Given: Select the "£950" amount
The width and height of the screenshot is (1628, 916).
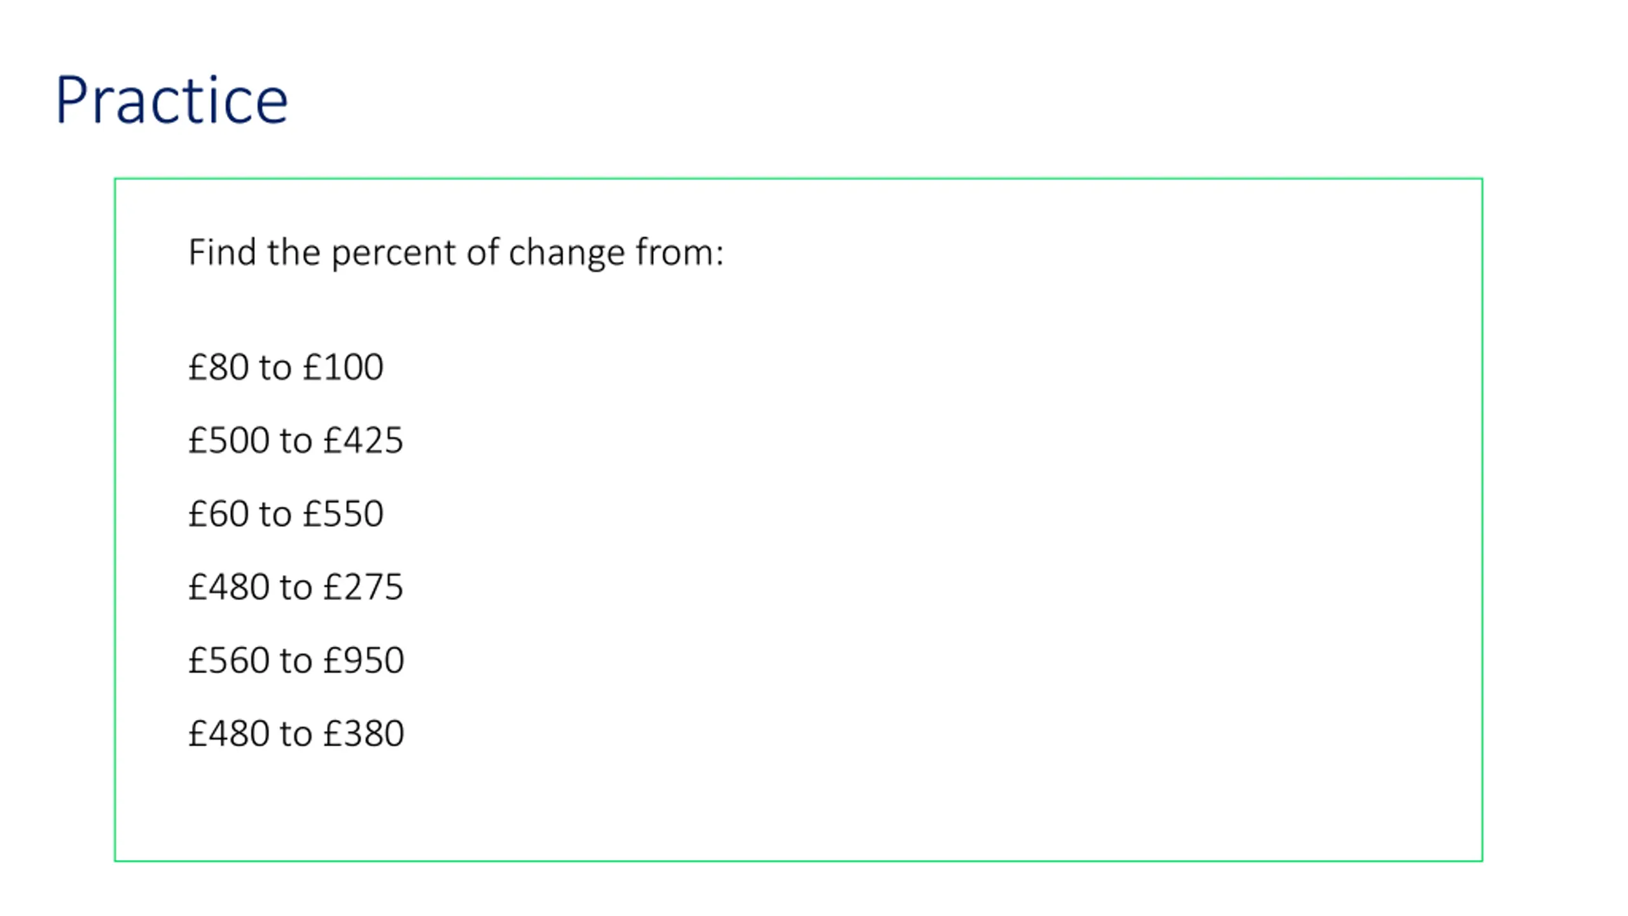Looking at the screenshot, I should (364, 660).
